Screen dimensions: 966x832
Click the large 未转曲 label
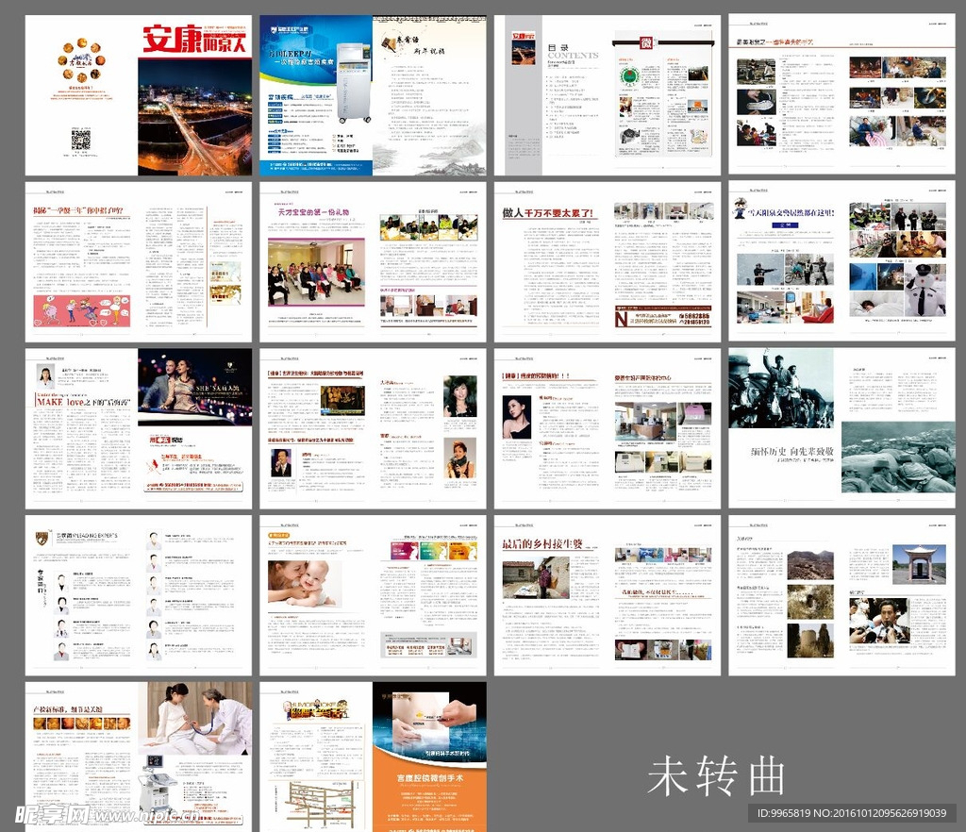click(717, 775)
